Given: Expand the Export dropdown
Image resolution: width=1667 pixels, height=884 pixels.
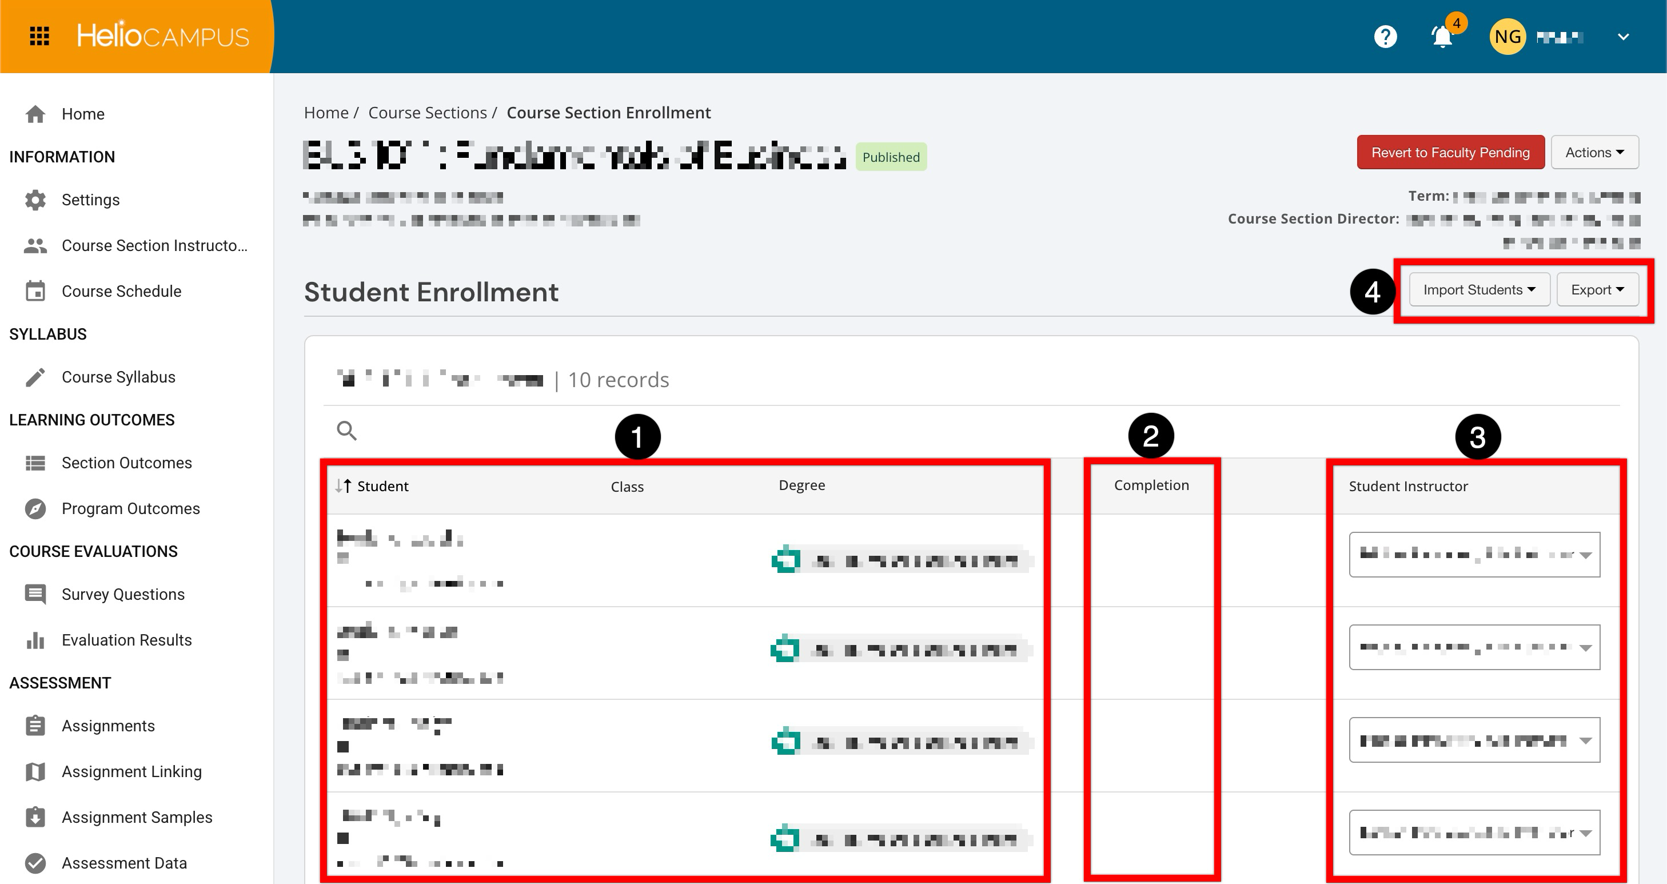Looking at the screenshot, I should click(1597, 290).
